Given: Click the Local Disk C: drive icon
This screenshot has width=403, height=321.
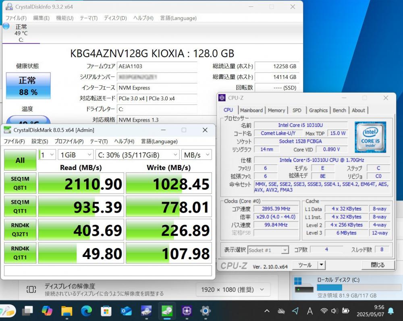Looking at the screenshot, I should click(304, 286).
